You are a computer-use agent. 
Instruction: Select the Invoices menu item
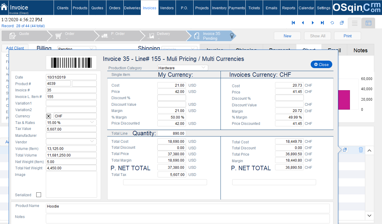[x=150, y=8]
